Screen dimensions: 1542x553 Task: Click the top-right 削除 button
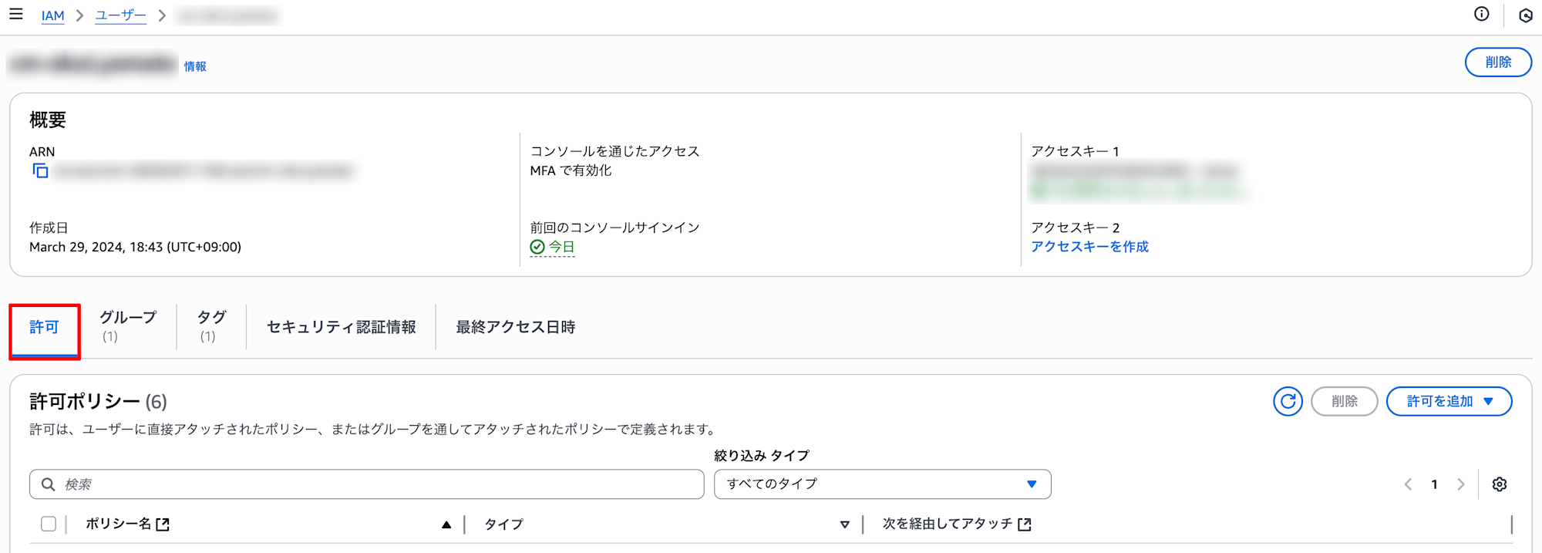point(1498,62)
